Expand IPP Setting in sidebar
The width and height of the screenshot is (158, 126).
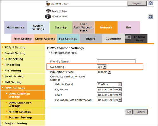[x=23, y=65]
